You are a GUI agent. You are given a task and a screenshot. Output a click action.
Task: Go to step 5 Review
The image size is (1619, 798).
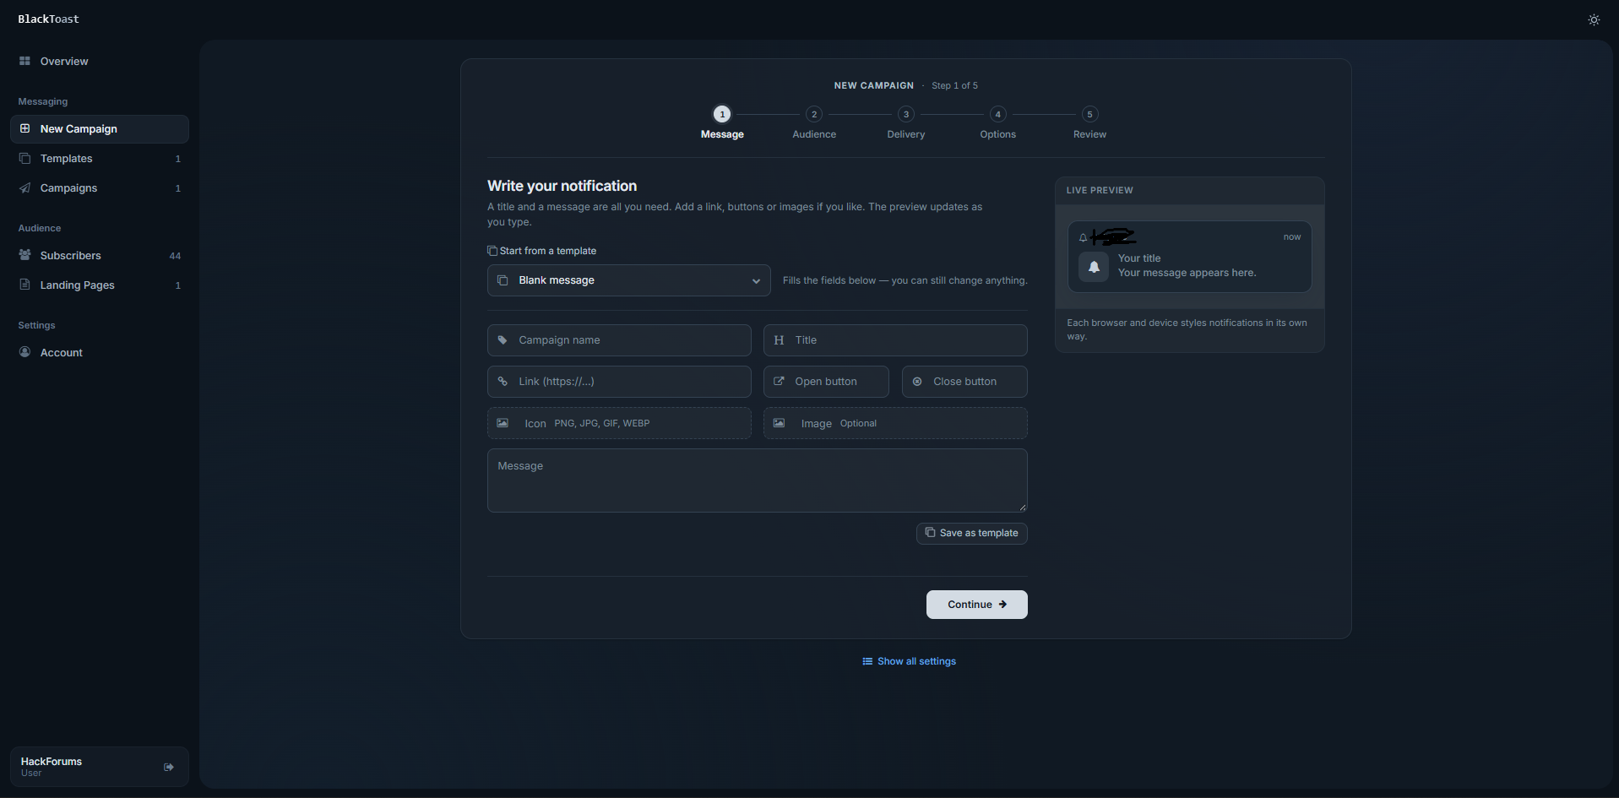pos(1089,122)
